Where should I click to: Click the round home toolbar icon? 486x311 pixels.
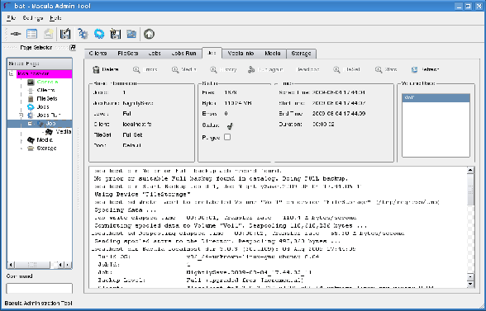point(149,34)
